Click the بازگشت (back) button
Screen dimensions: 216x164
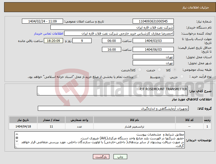(x=101, y=157)
